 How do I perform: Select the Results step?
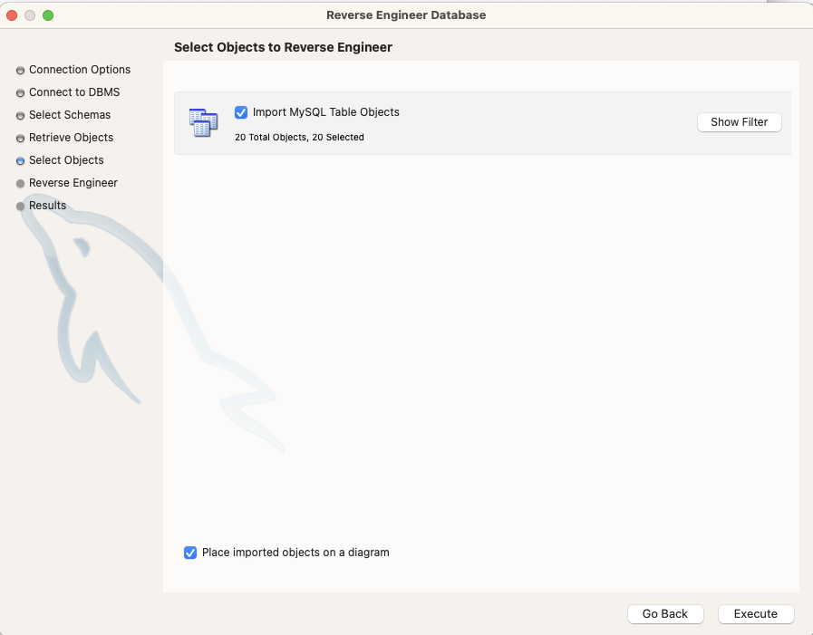coord(48,206)
